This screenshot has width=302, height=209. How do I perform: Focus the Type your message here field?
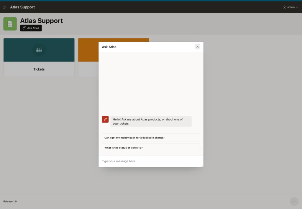pos(151,161)
